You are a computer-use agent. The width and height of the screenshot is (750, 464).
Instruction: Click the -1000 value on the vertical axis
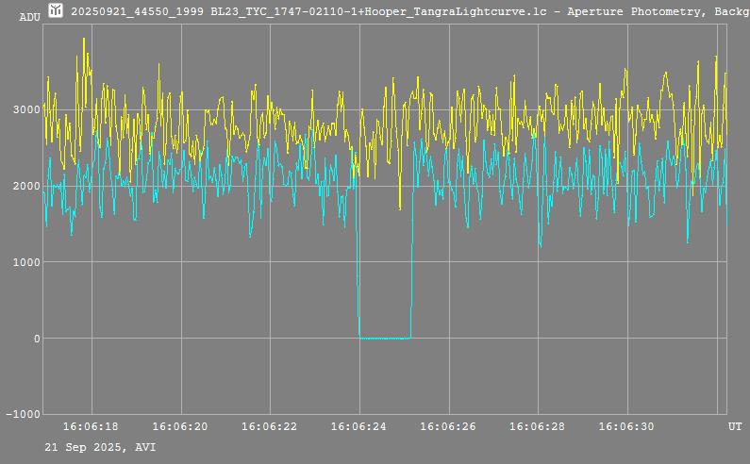tap(24, 414)
